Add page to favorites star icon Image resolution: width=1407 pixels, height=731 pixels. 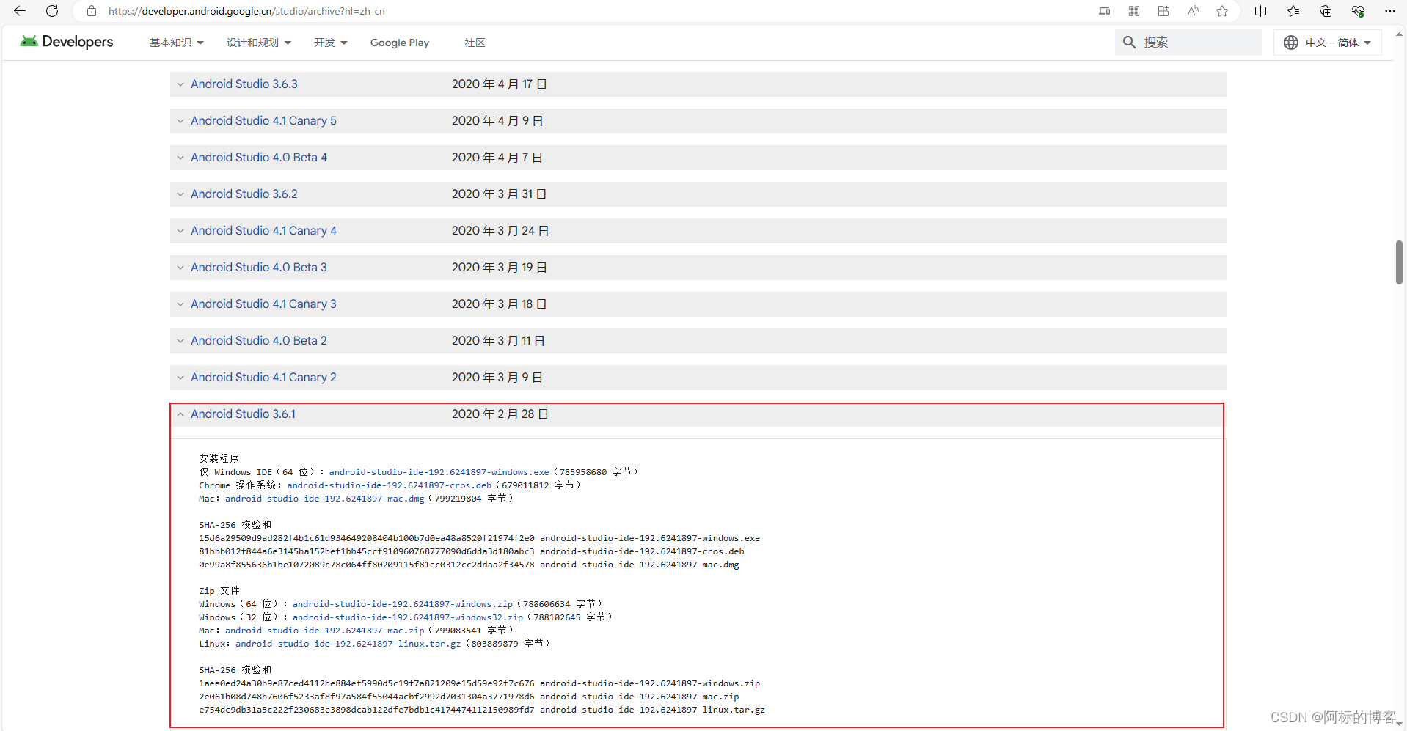click(x=1222, y=11)
